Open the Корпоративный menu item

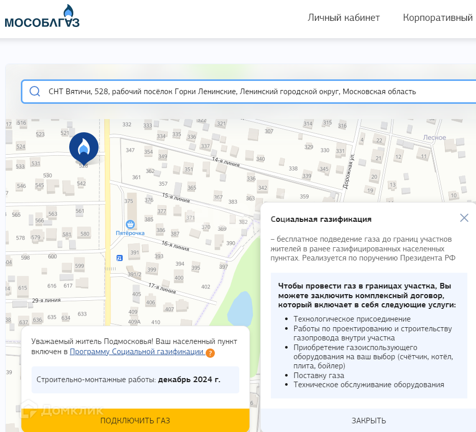click(439, 18)
